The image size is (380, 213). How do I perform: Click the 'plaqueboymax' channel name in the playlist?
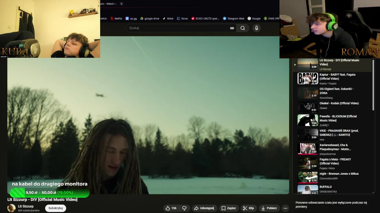[x=328, y=154]
